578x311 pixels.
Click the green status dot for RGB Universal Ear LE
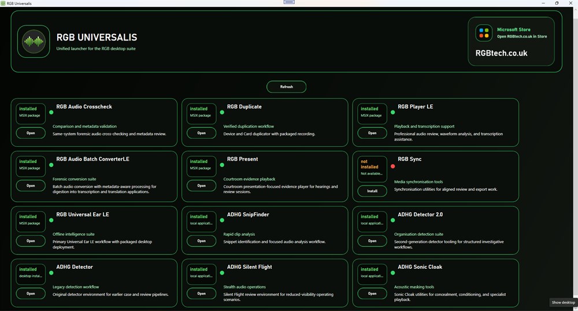(x=51, y=220)
